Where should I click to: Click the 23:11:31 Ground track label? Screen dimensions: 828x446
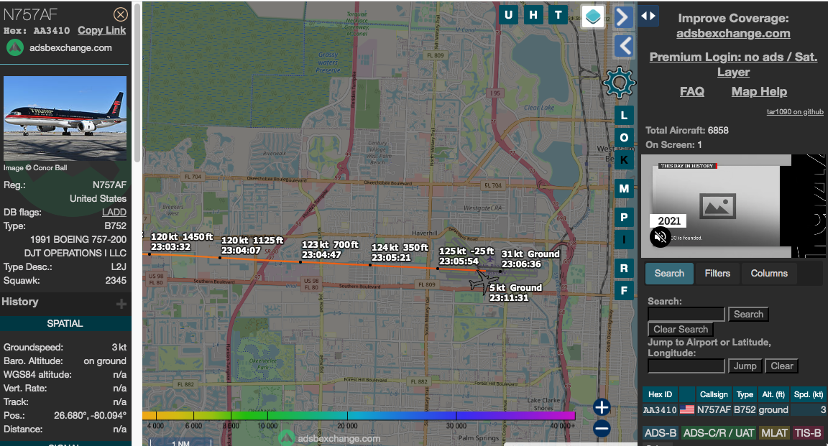pos(515,292)
